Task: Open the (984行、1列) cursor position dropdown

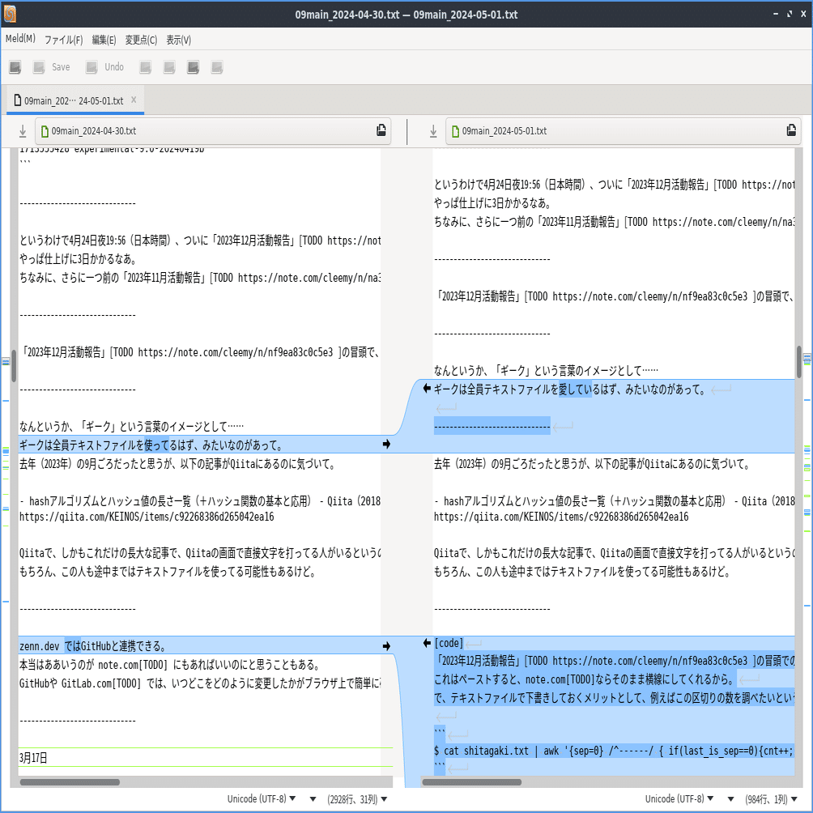Action: click(771, 799)
